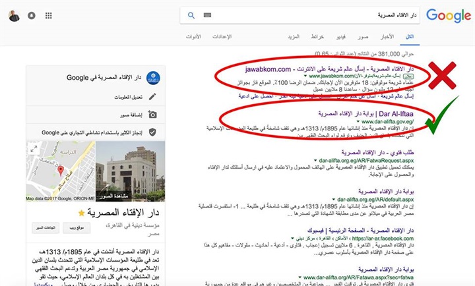Click the shield verified business icon
Screen dimensions: 475x286
(x=152, y=132)
